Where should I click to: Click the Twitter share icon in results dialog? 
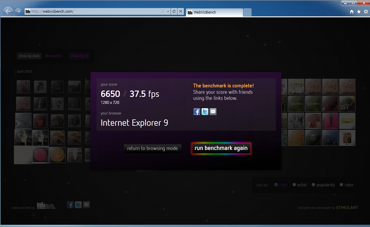(205, 112)
